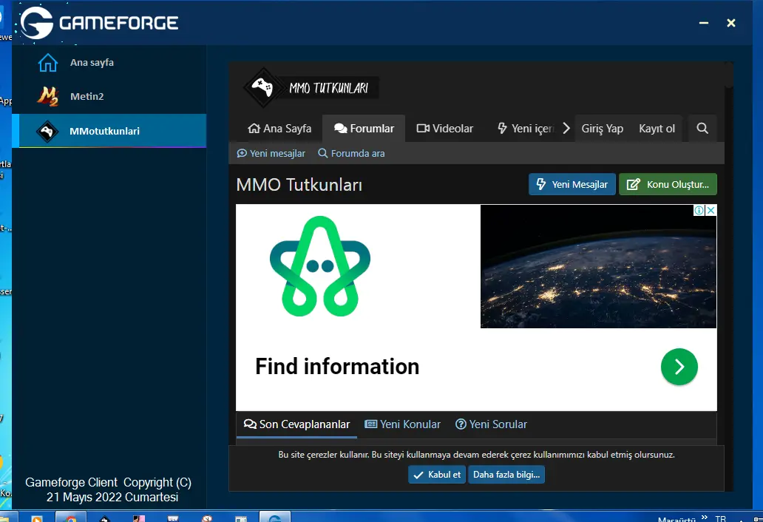Click the Chrome icon in the taskbar
Viewport: 763px width, 522px height.
click(71, 517)
